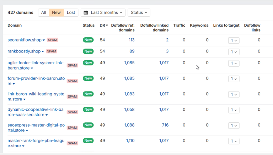Open 1,110 dofollow ref. domains value

tap(130, 140)
